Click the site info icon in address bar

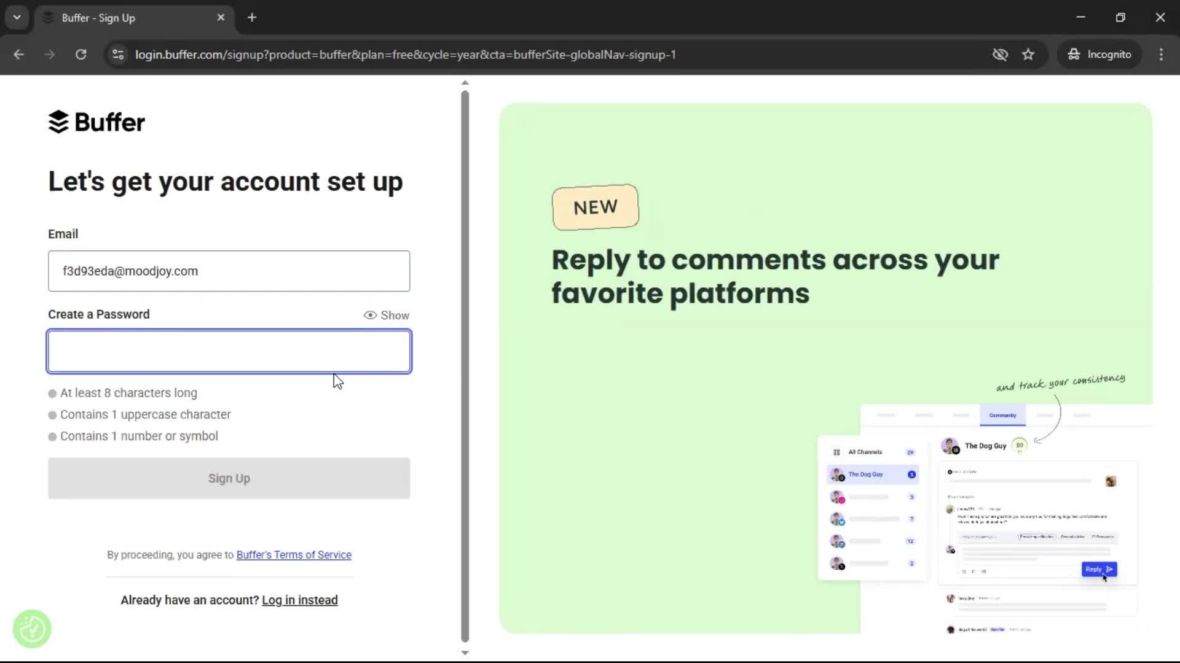pyautogui.click(x=117, y=54)
